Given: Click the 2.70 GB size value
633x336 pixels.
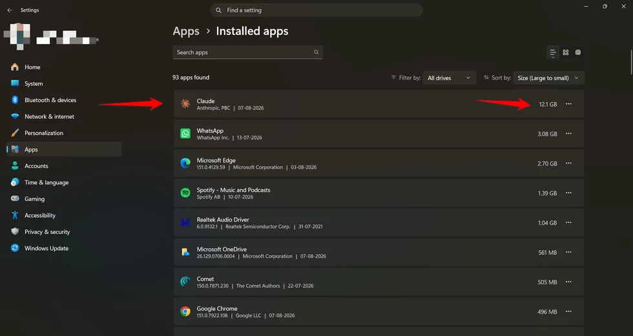Looking at the screenshot, I should [x=547, y=163].
